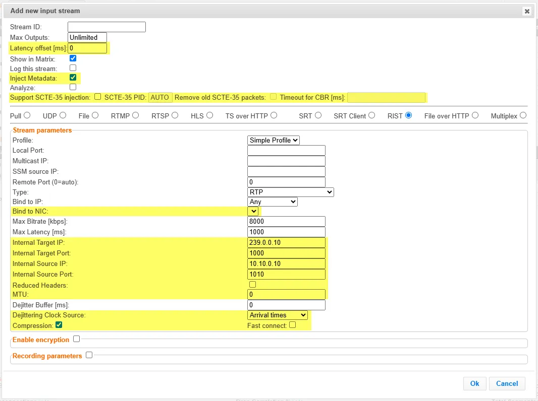Viewport: 538px width, 401px height.
Task: Uncheck the Compression checkbox
Action: click(x=59, y=324)
